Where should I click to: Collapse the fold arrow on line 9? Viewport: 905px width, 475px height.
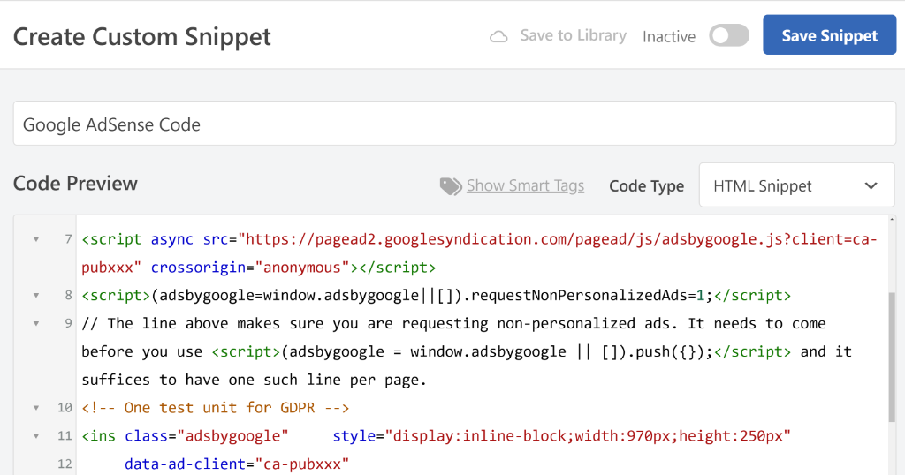point(35,323)
